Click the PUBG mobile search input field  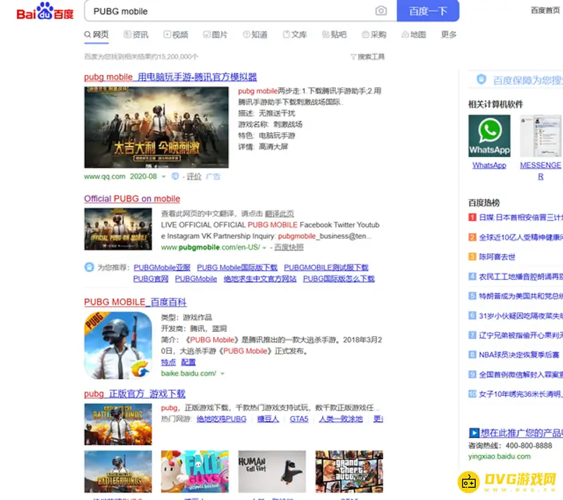[x=230, y=11]
